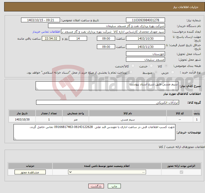The width and height of the screenshot is (205, 193).
Task: Open the اعلام وضعیت مجوز dropdown
Action: [x=107, y=172]
